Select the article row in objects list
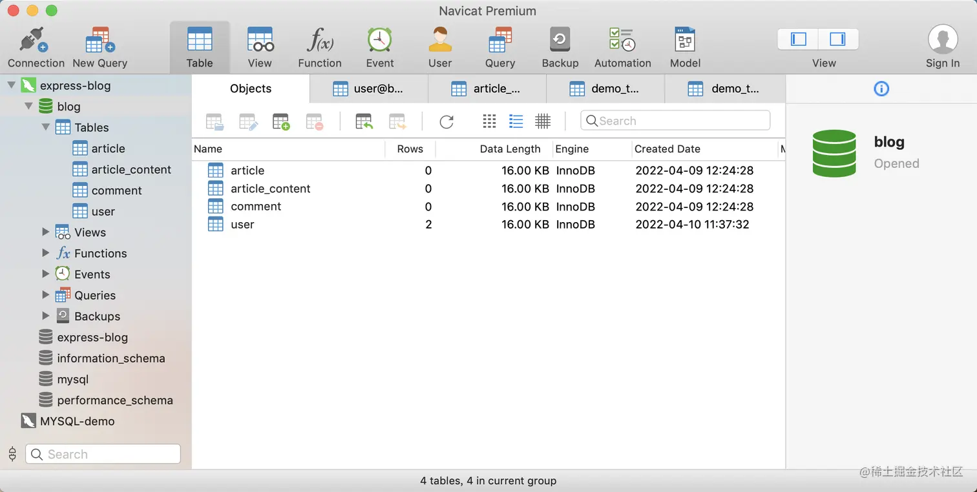Image resolution: width=977 pixels, height=492 pixels. point(488,170)
